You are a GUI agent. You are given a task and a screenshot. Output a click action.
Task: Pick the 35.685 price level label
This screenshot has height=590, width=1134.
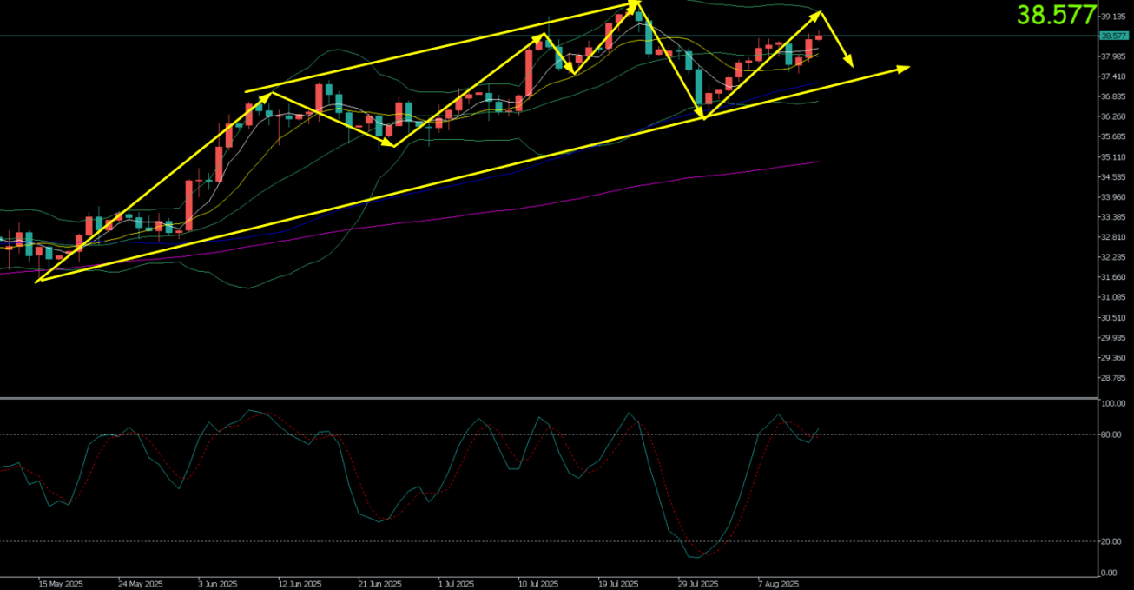point(1114,136)
